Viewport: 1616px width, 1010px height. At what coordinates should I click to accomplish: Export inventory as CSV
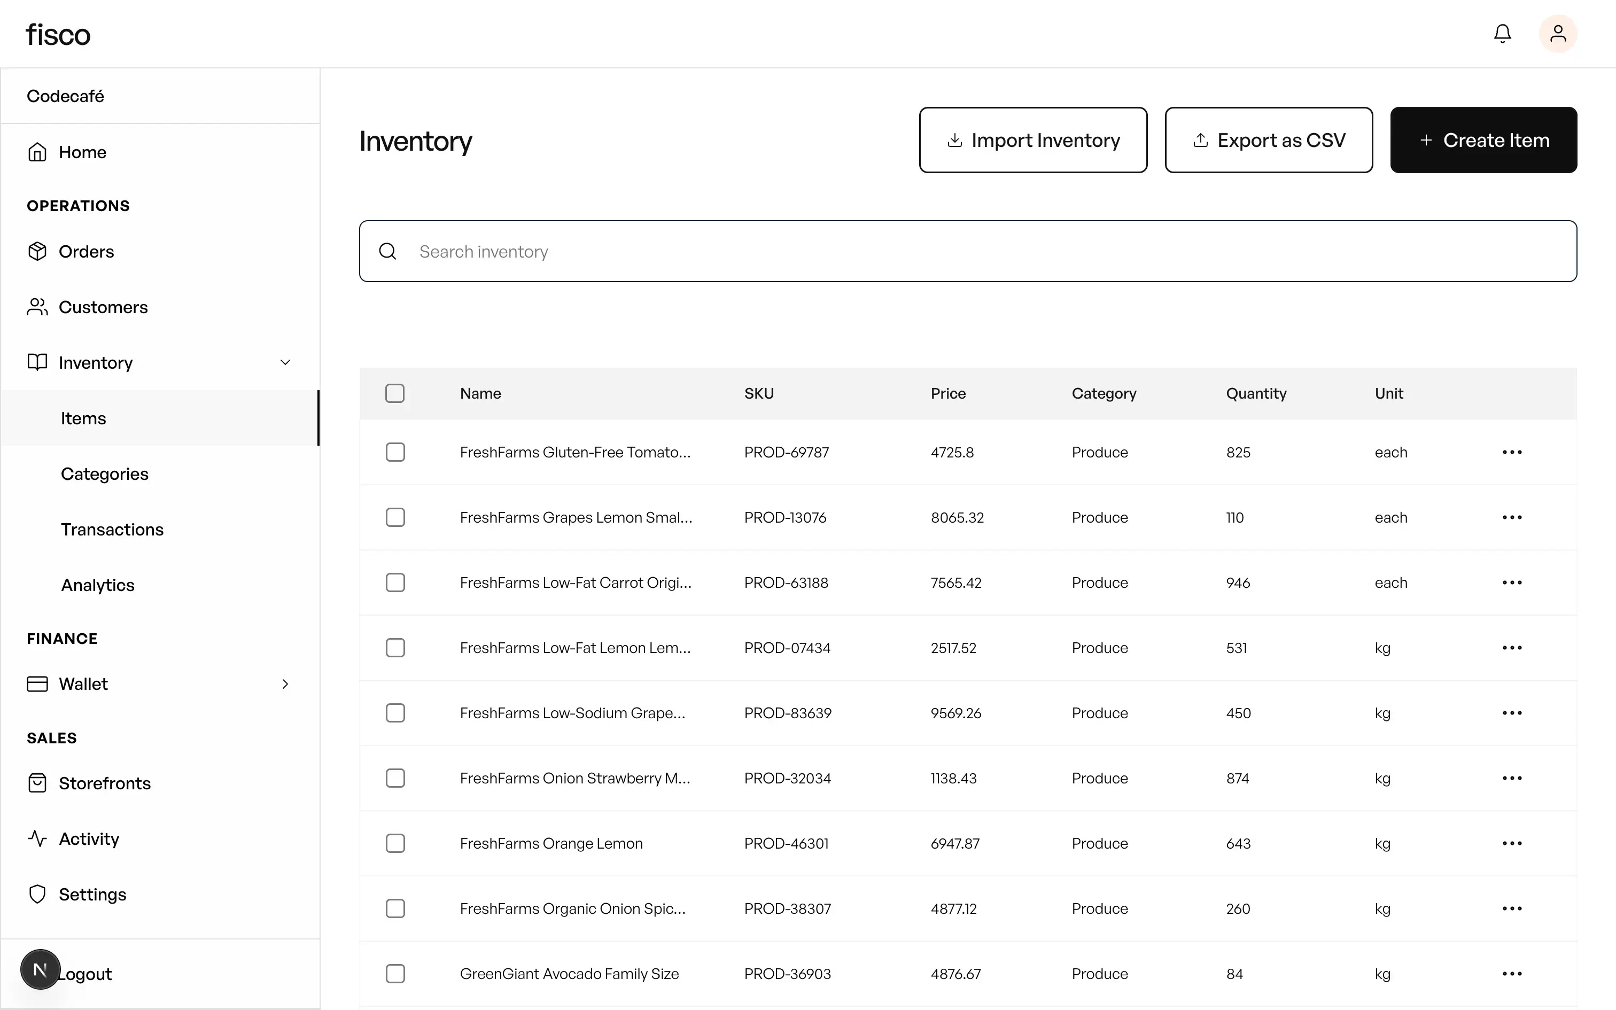[x=1268, y=139]
